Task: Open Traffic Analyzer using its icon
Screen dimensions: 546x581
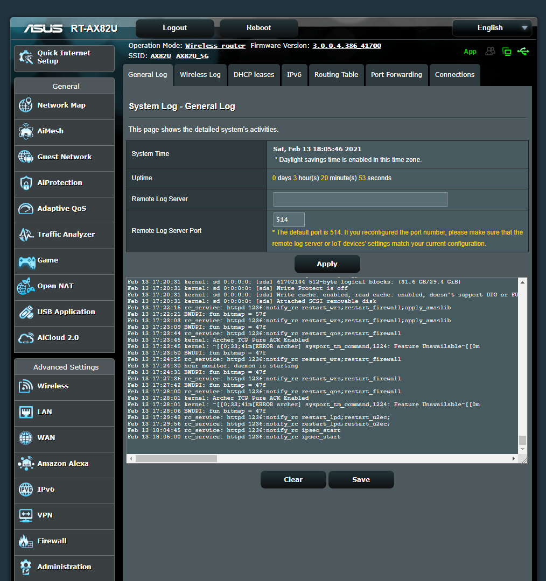Action: coord(25,235)
